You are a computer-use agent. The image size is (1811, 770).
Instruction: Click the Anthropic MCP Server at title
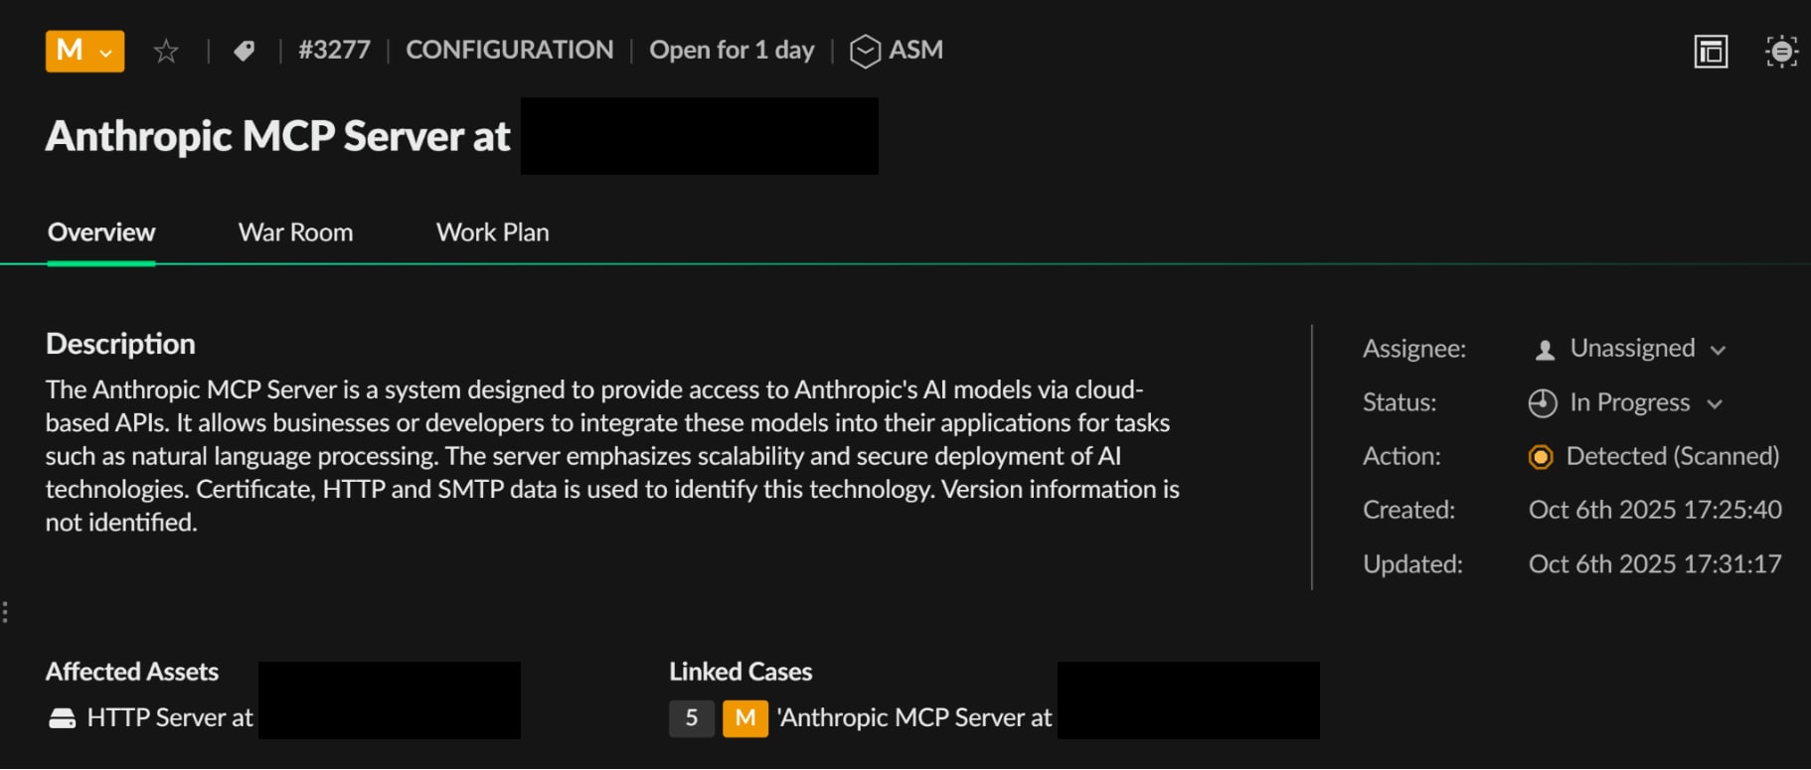tap(277, 136)
